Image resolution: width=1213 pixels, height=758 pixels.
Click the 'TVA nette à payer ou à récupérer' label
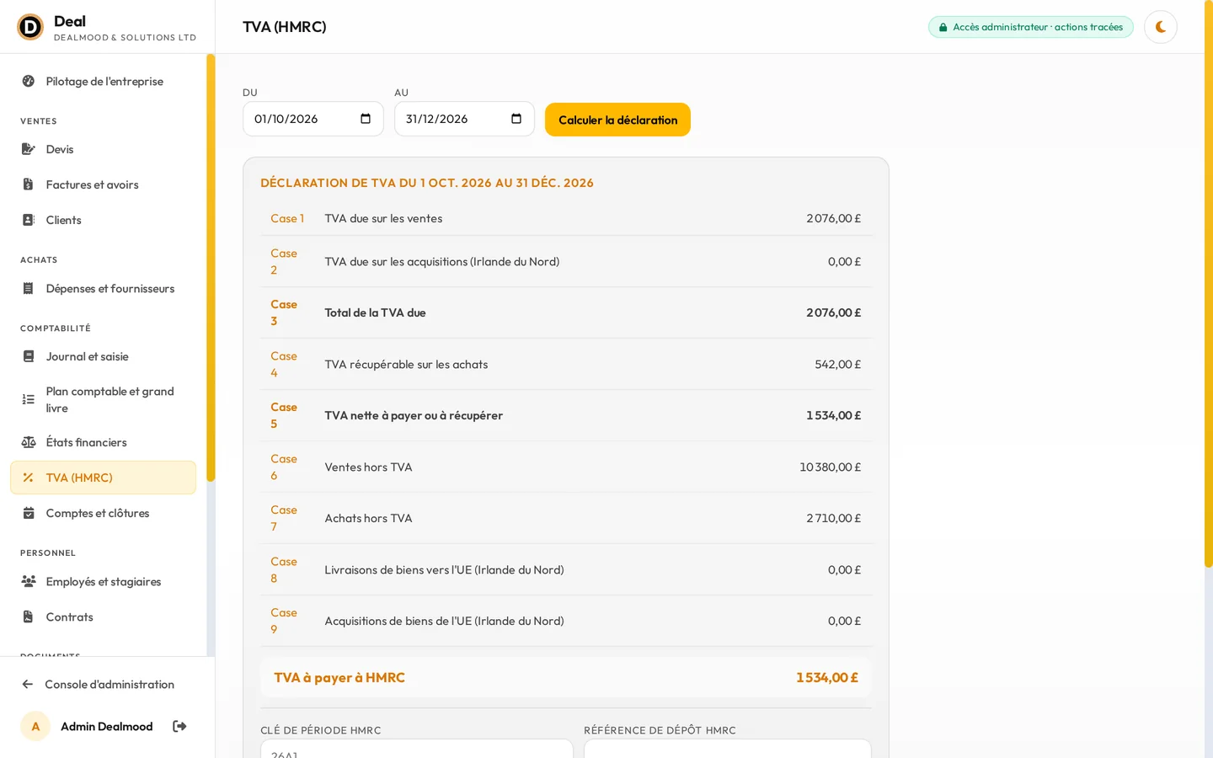click(414, 415)
